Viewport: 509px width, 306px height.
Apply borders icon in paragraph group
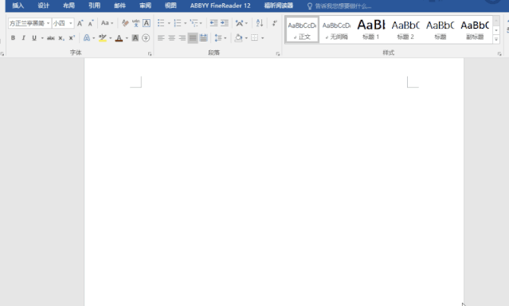click(255, 38)
